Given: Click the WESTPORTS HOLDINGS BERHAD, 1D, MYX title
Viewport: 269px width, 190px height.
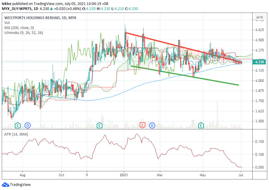Looking at the screenshot, I should click(x=40, y=18).
